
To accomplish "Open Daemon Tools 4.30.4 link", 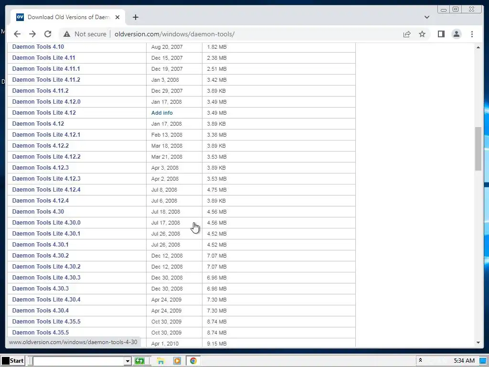I will (40, 310).
